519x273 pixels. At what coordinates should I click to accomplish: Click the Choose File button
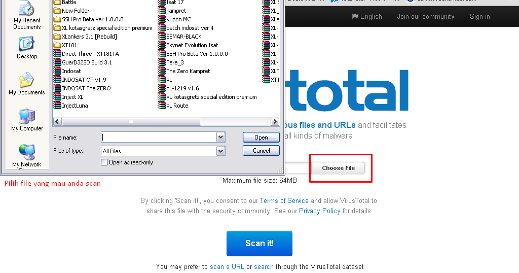[x=338, y=168]
